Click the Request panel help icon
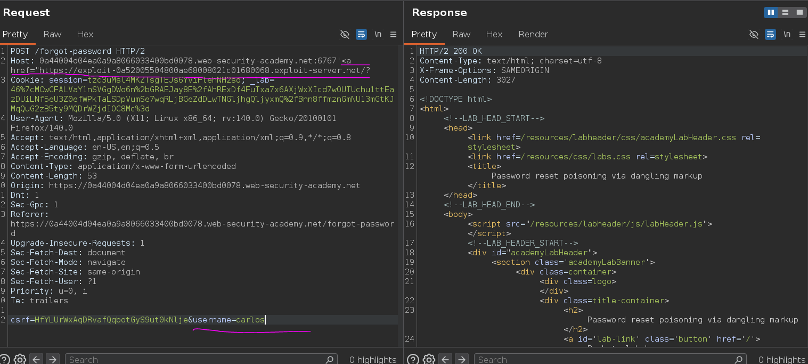Image resolution: width=808 pixels, height=364 pixels. pos(4,359)
